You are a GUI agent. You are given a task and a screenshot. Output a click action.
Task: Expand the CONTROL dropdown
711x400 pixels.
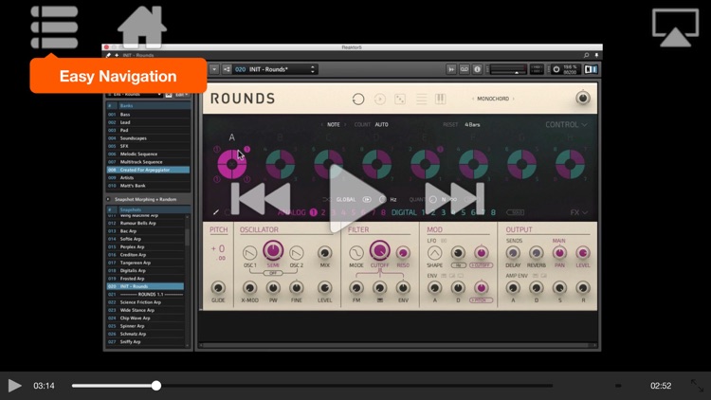[x=566, y=125]
